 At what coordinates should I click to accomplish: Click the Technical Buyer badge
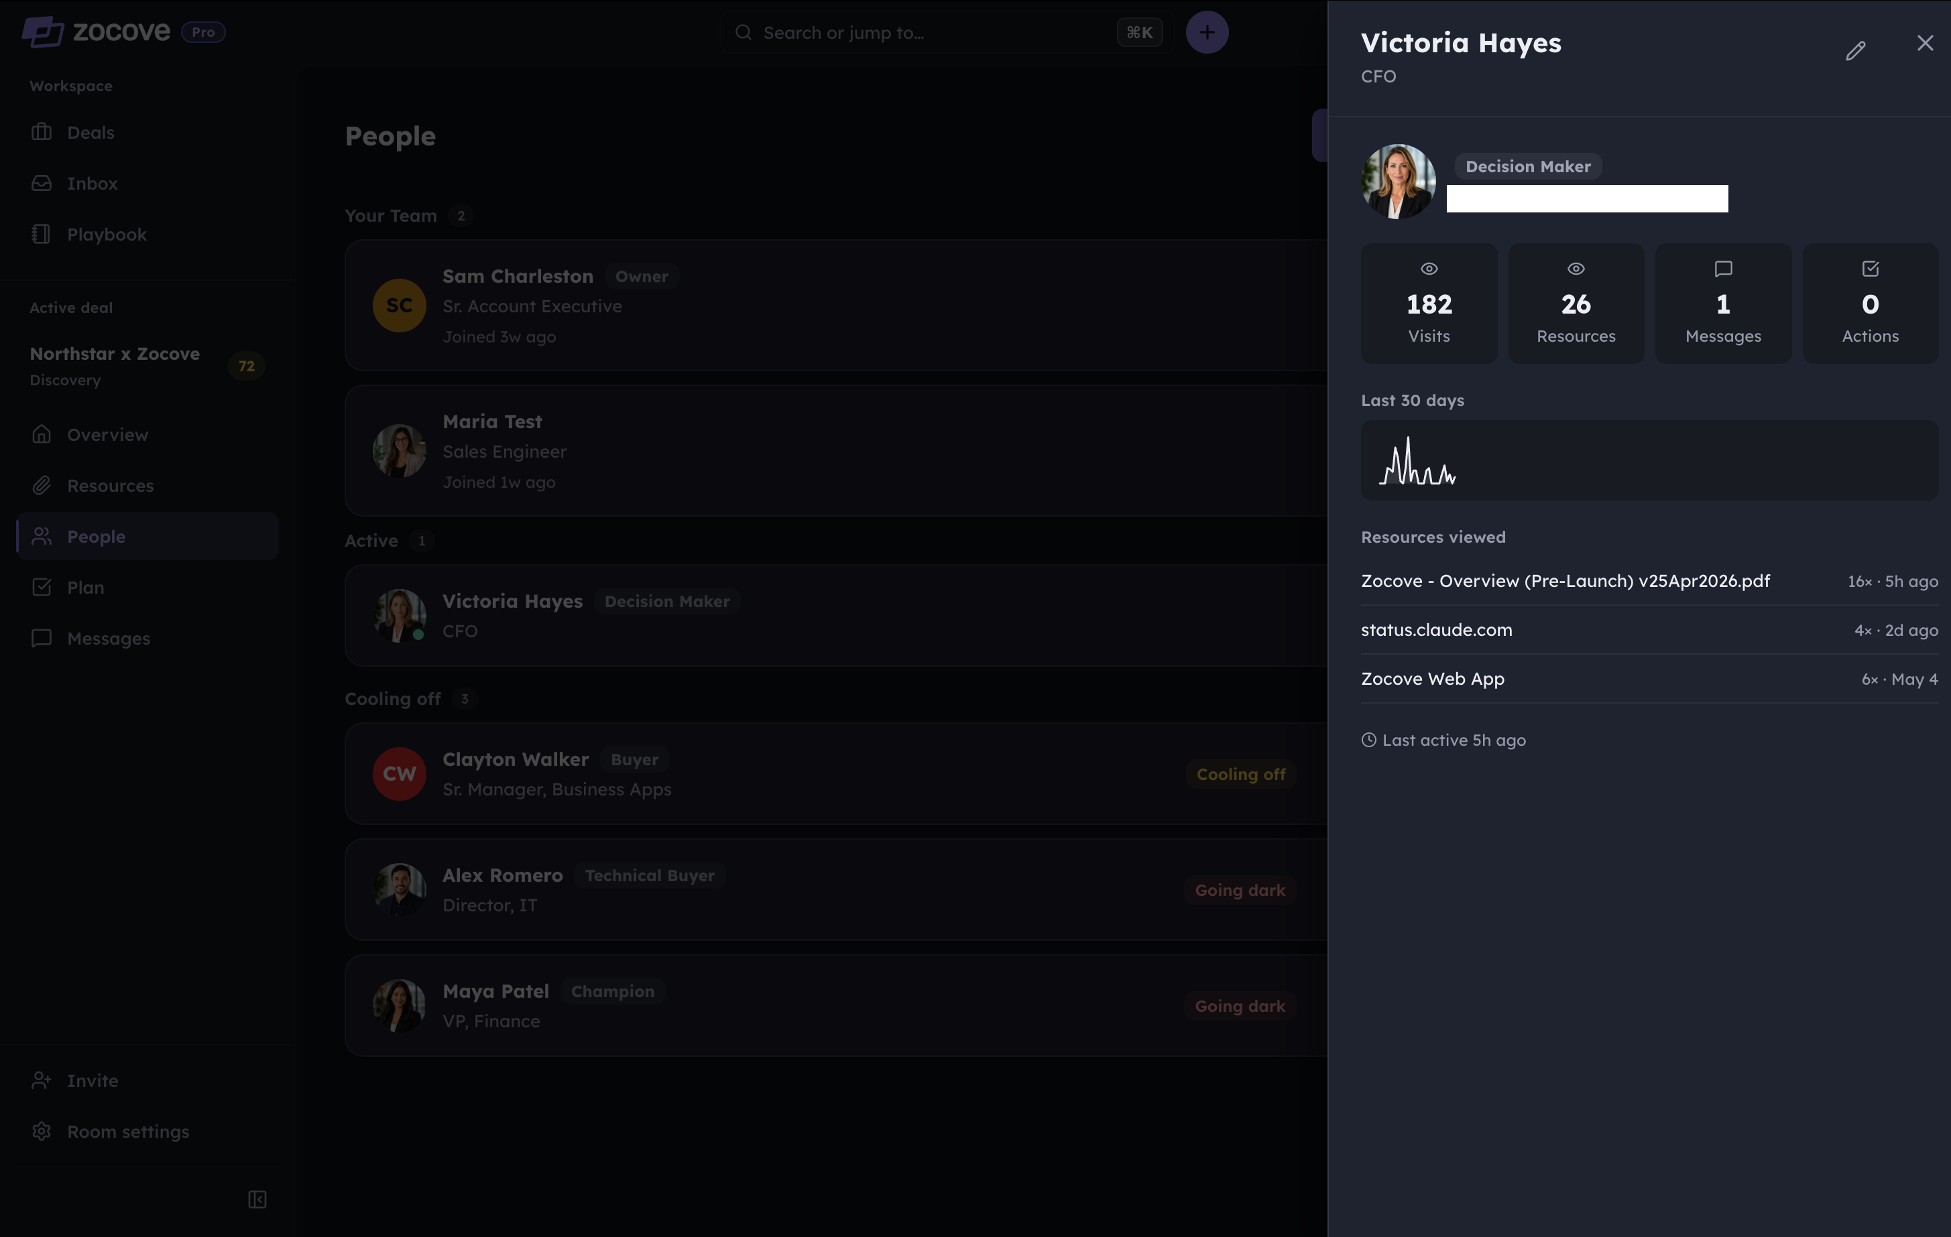(650, 875)
